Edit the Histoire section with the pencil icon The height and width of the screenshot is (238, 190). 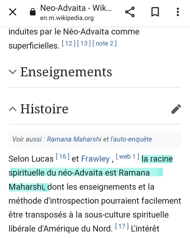(176, 109)
